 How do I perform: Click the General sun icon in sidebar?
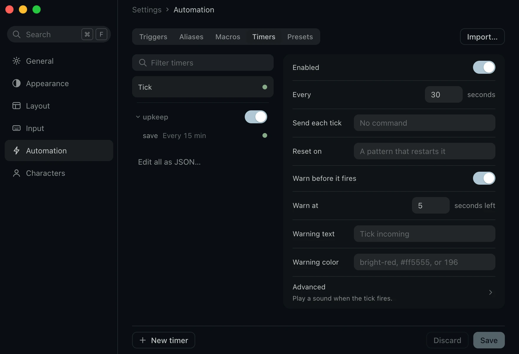coord(17,61)
